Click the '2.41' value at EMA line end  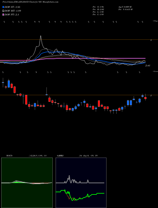[x=148, y=66]
